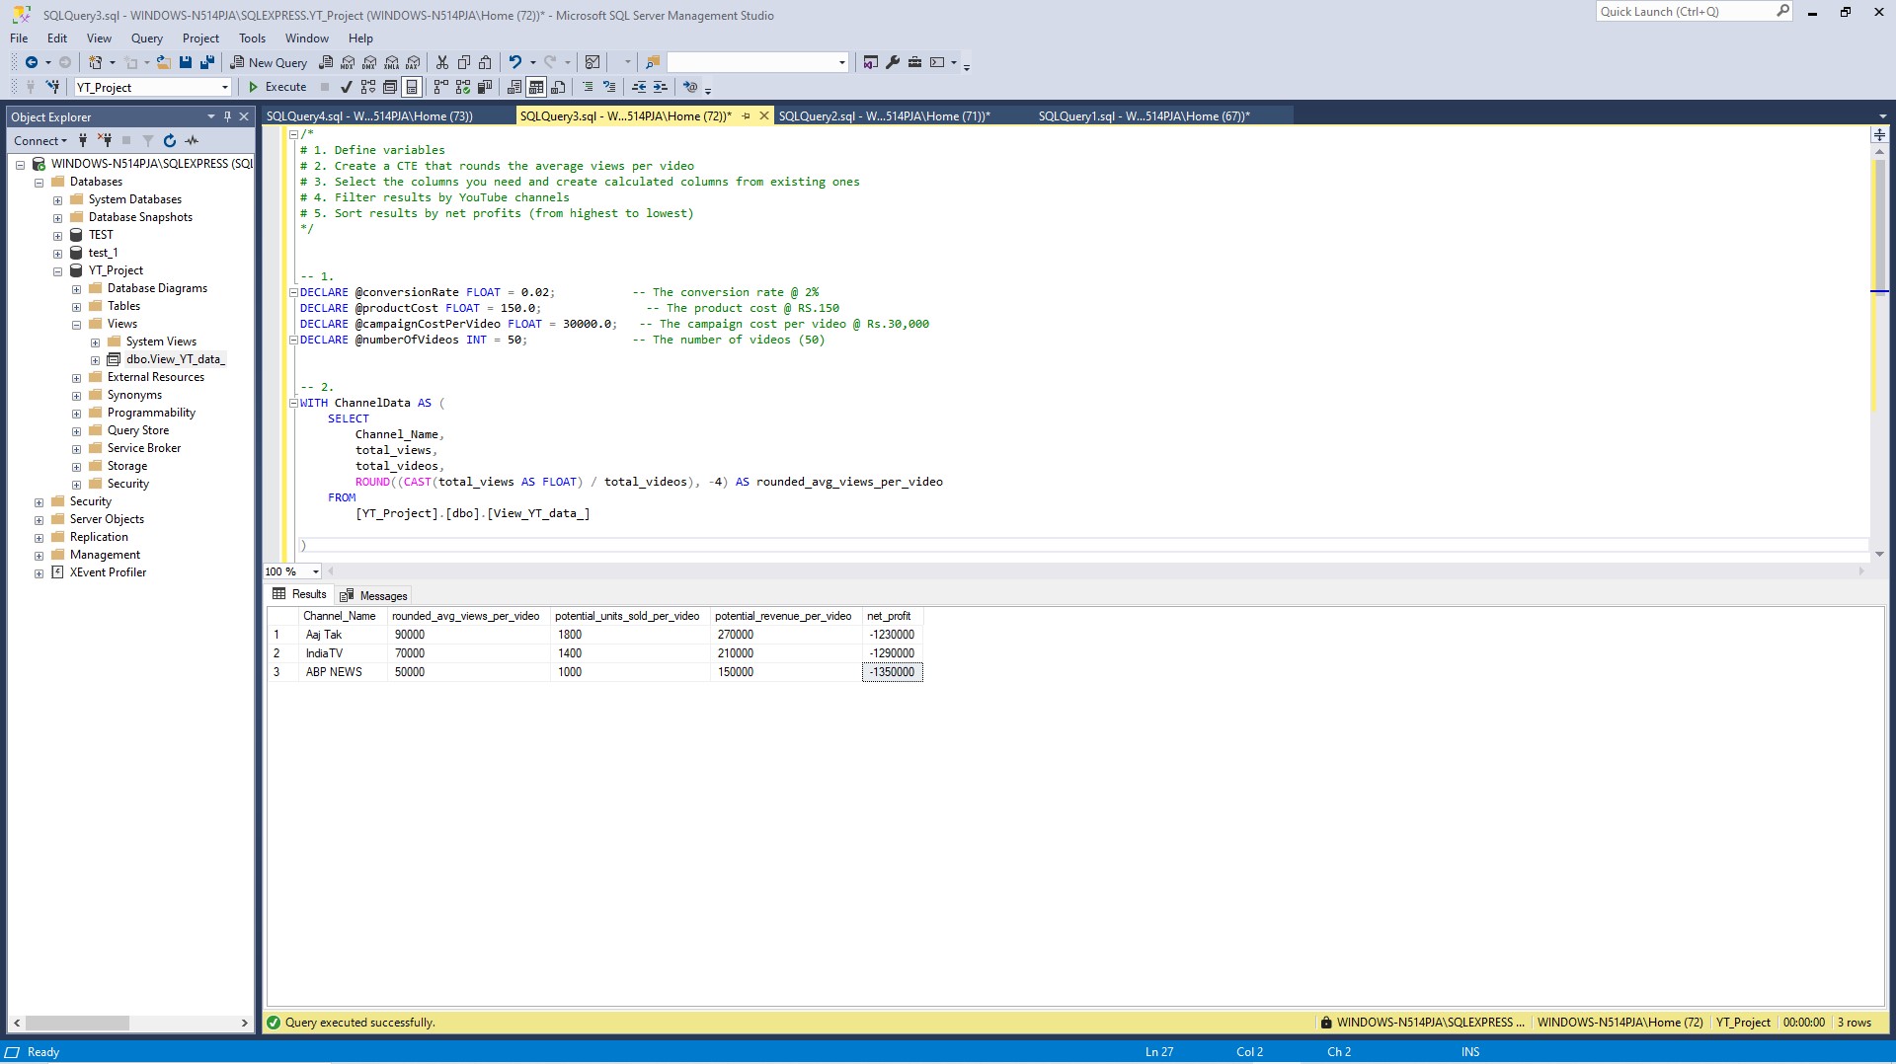Click the Connect button in Object Explorer
The height and width of the screenshot is (1064, 1896).
[x=36, y=141]
